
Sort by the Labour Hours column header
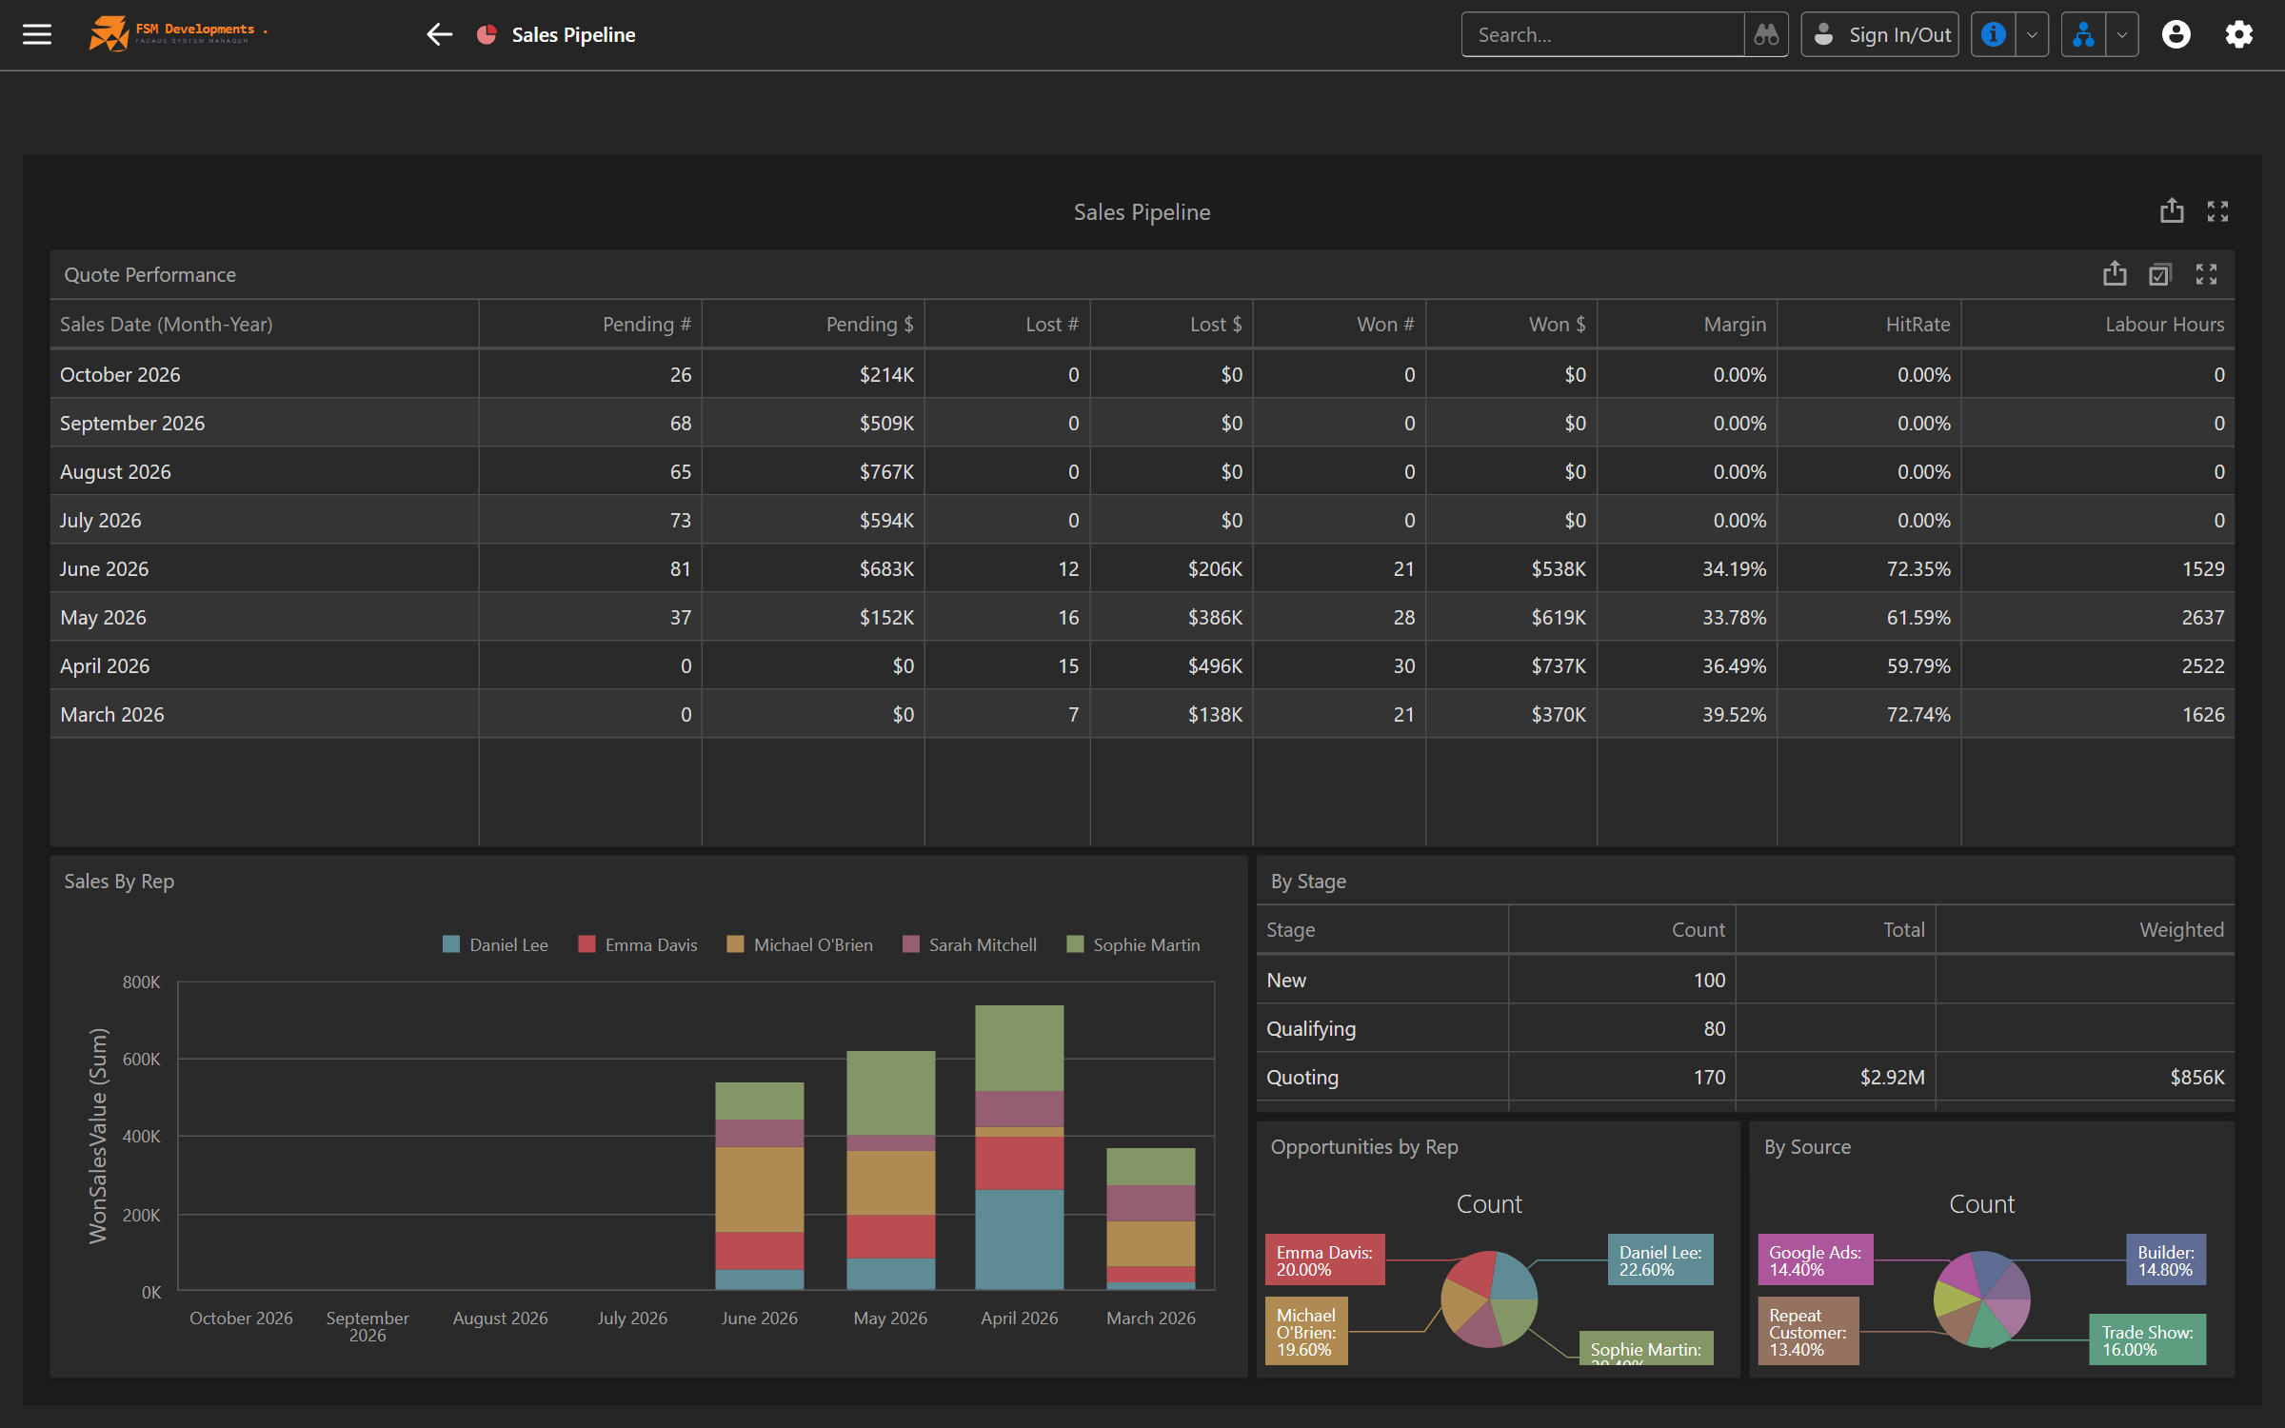tap(2098, 324)
